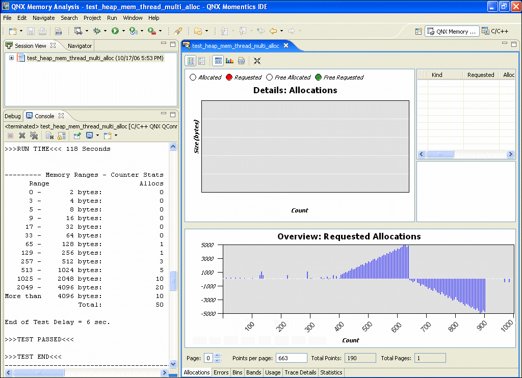
Task: Toggle Scroll Lock in the Console
Action: [x=62, y=136]
